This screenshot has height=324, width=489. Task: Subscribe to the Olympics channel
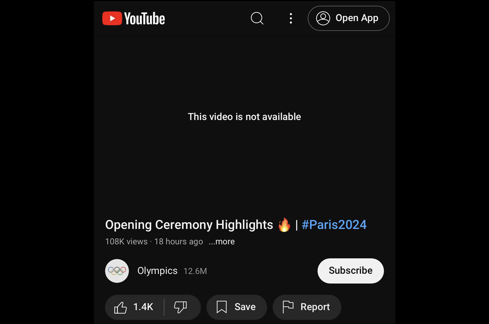pyautogui.click(x=351, y=271)
